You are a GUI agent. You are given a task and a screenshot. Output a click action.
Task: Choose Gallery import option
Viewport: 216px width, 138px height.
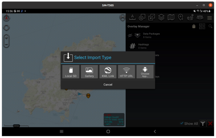(x=89, y=72)
